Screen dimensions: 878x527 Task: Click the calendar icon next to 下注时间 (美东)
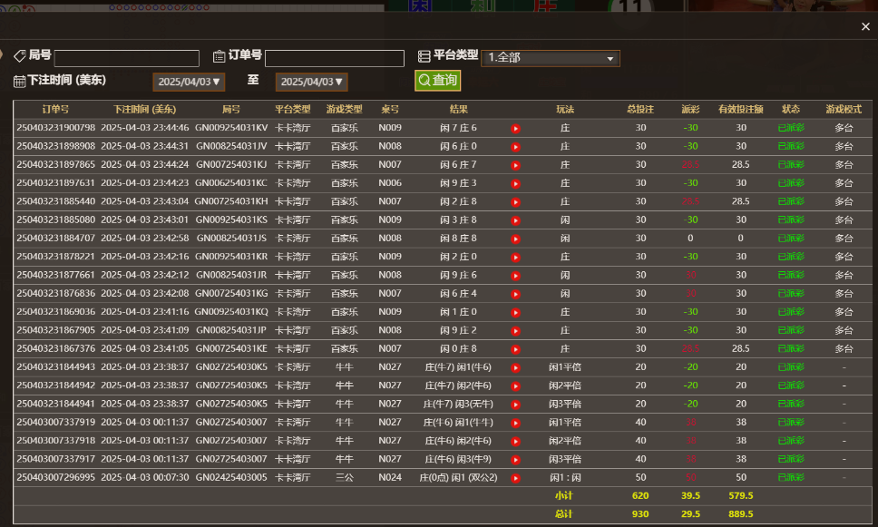[18, 81]
